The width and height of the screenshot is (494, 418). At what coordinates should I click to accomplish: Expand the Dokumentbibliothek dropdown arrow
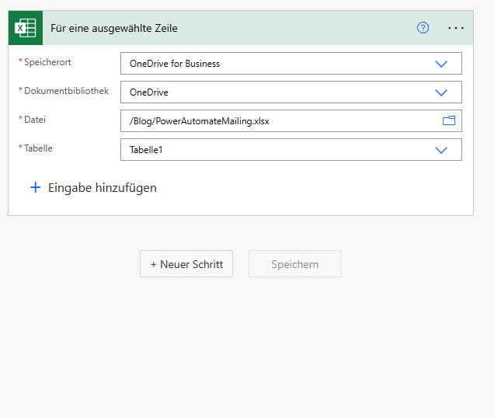pyautogui.click(x=441, y=92)
